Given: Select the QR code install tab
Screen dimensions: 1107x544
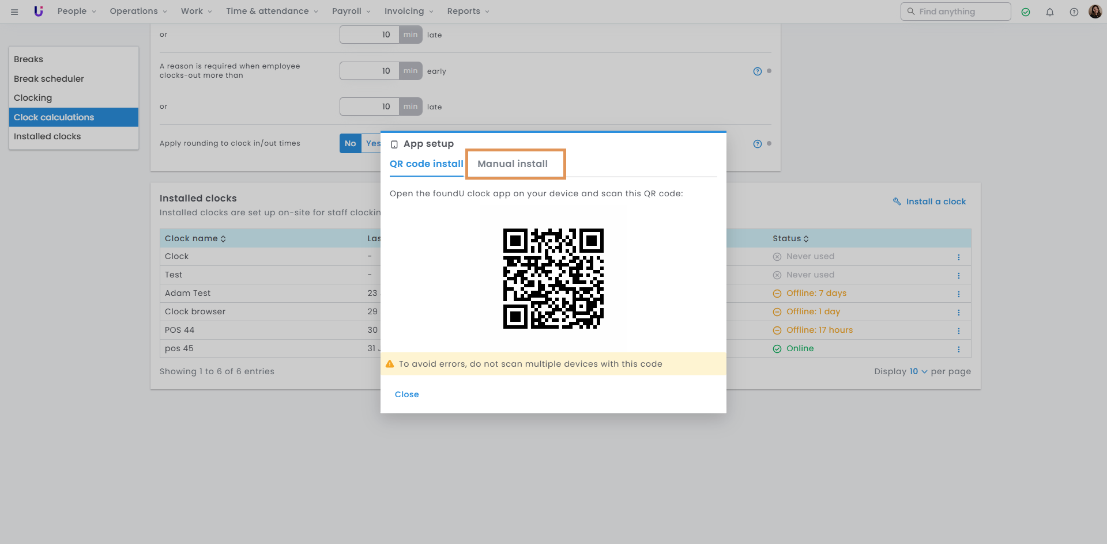Looking at the screenshot, I should [x=426, y=164].
